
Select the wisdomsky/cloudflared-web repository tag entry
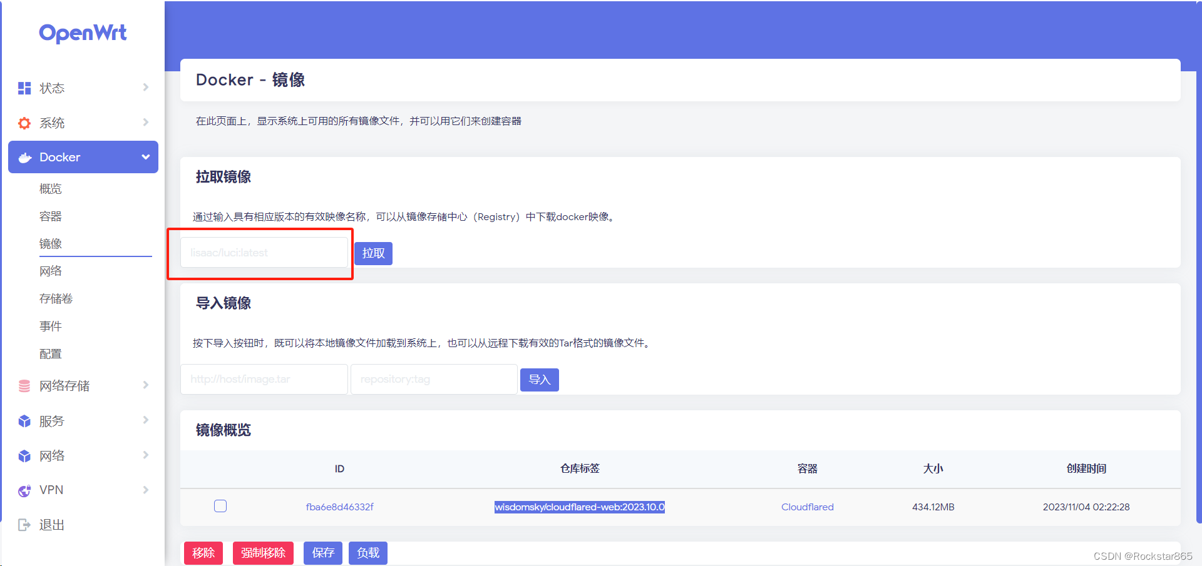pyautogui.click(x=579, y=507)
